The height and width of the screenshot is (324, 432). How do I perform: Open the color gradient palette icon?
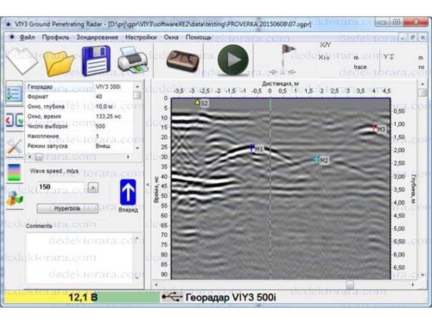(x=14, y=173)
